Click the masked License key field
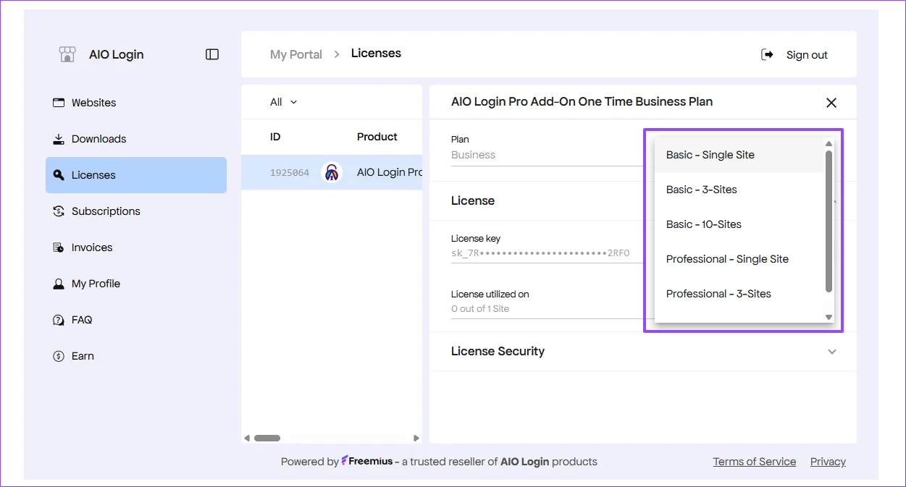This screenshot has height=487, width=906. coord(547,253)
